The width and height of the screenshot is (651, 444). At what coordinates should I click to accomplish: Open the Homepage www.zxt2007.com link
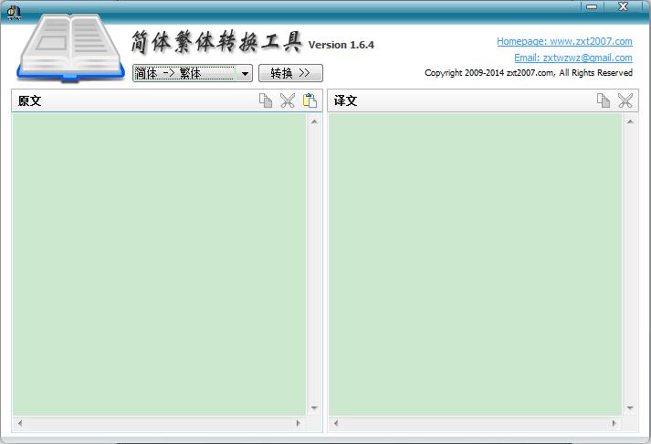564,41
